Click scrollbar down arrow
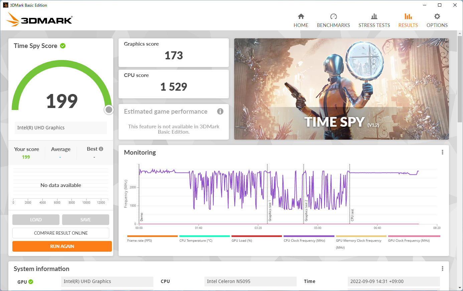Image resolution: width=463 pixels, height=291 pixels. pyautogui.click(x=460, y=288)
